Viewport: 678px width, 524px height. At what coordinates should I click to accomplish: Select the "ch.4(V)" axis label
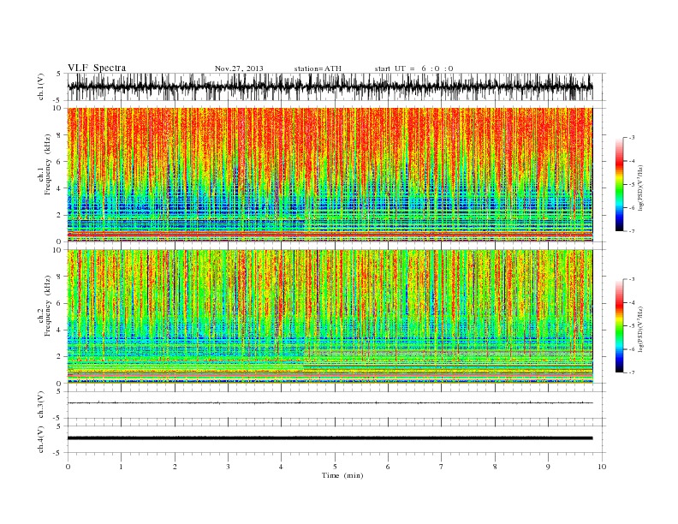[41, 439]
